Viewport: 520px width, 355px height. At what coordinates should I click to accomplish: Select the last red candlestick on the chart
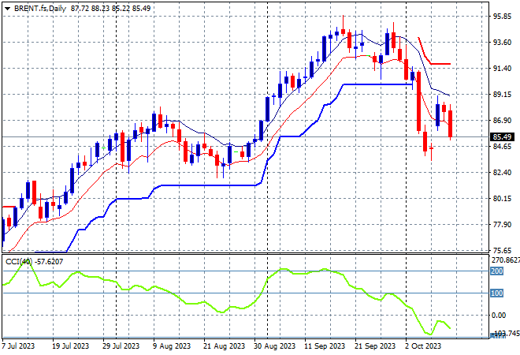coord(451,124)
